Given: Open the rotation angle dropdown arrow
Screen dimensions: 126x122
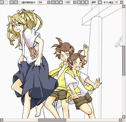Looking at the screenshot, I should coord(75,2).
